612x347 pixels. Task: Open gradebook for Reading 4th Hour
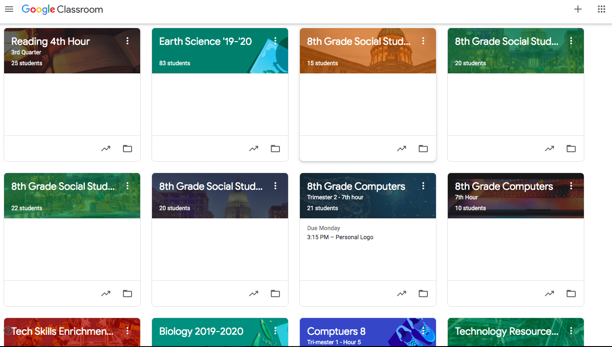106,149
